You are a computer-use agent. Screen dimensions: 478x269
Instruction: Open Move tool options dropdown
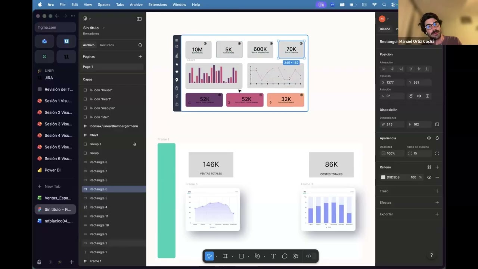click(x=216, y=256)
